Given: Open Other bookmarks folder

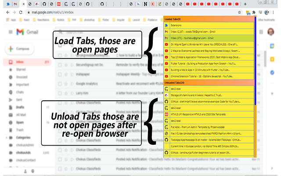Looking at the screenshot, I should [267, 20].
